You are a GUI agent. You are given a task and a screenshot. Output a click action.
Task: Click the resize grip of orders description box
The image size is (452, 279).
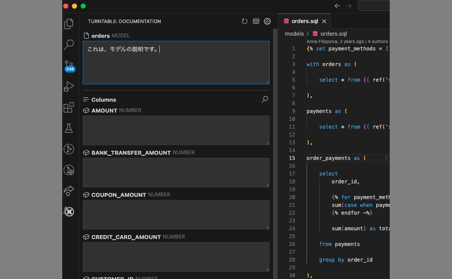[267, 82]
